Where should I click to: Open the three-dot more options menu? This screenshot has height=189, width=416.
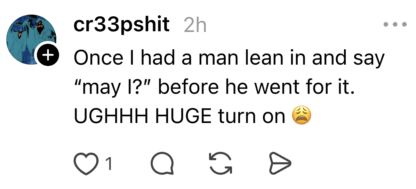395,25
